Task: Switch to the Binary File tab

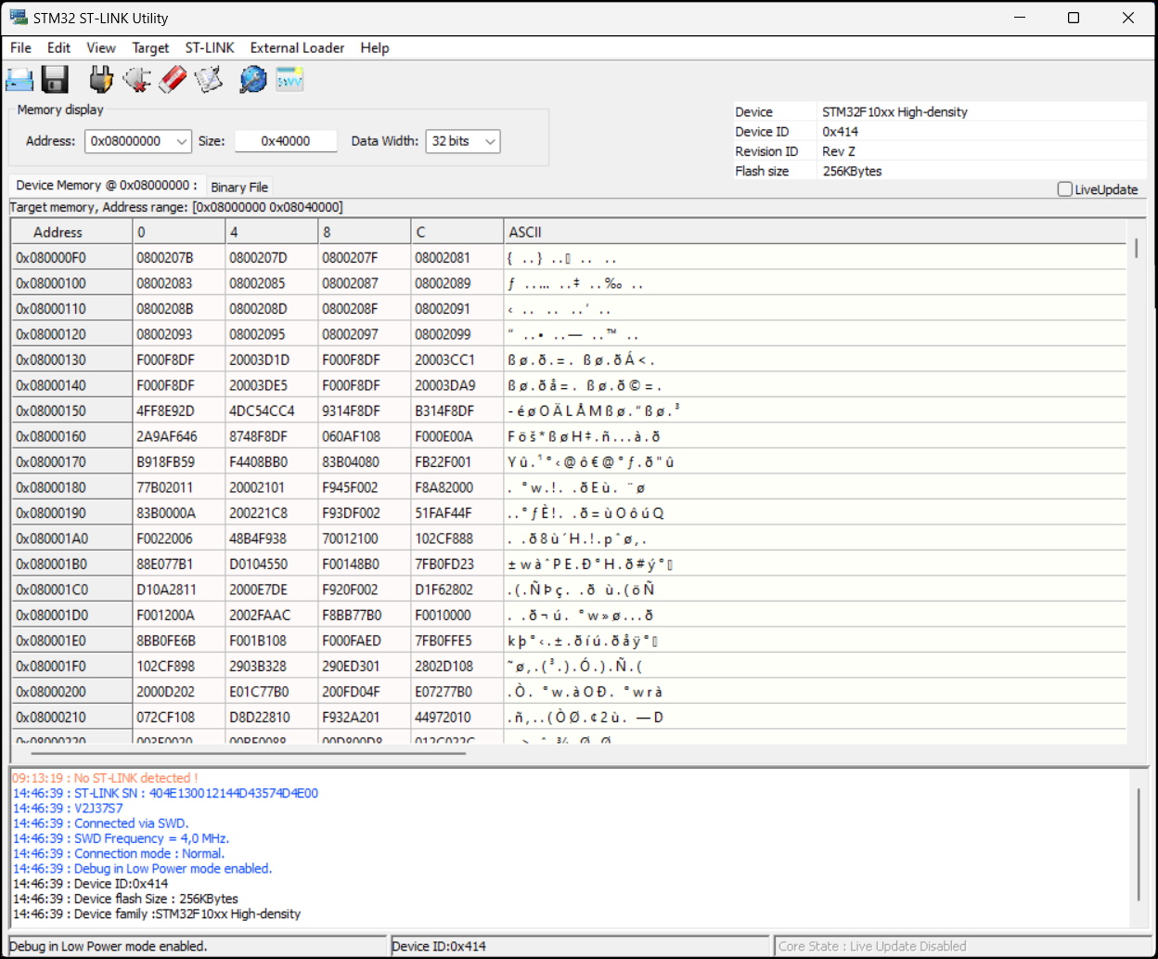Action: 239,187
